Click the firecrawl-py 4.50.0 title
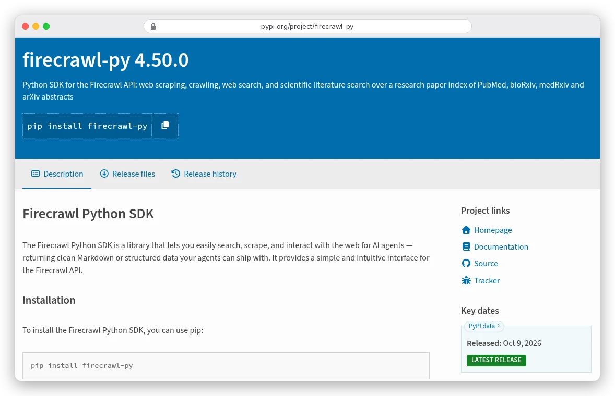 [x=105, y=60]
